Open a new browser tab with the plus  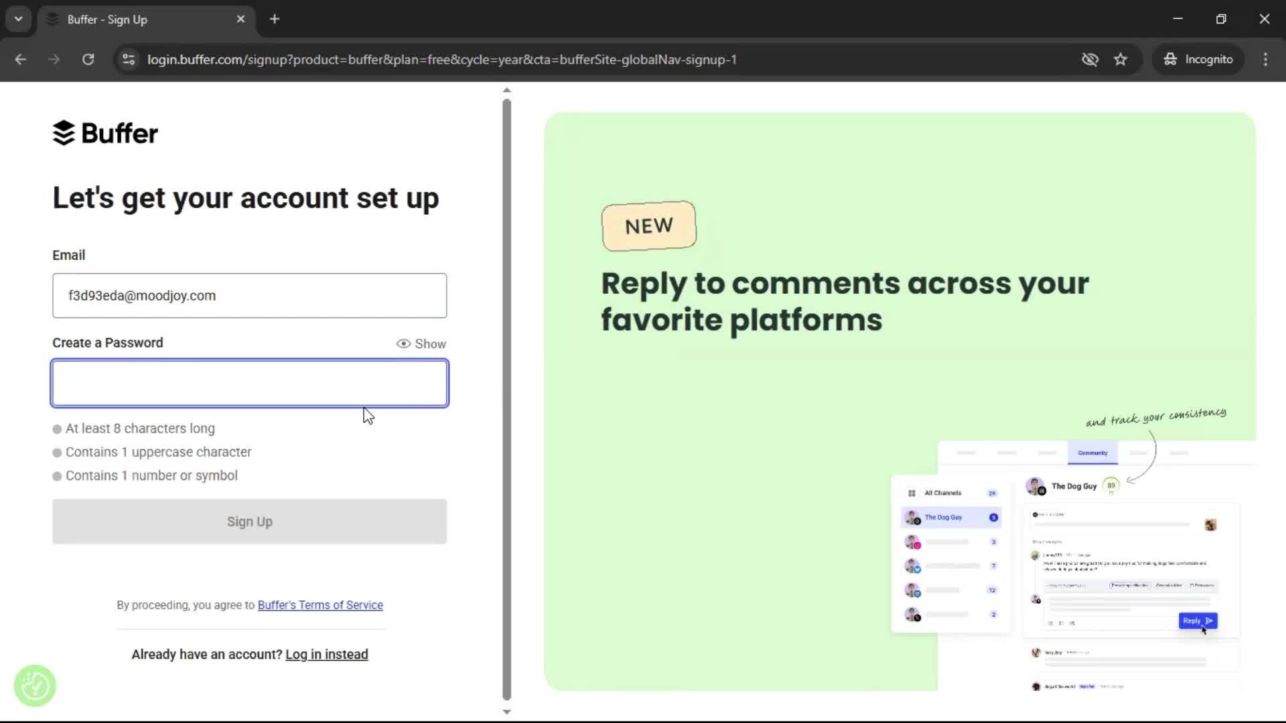(275, 19)
